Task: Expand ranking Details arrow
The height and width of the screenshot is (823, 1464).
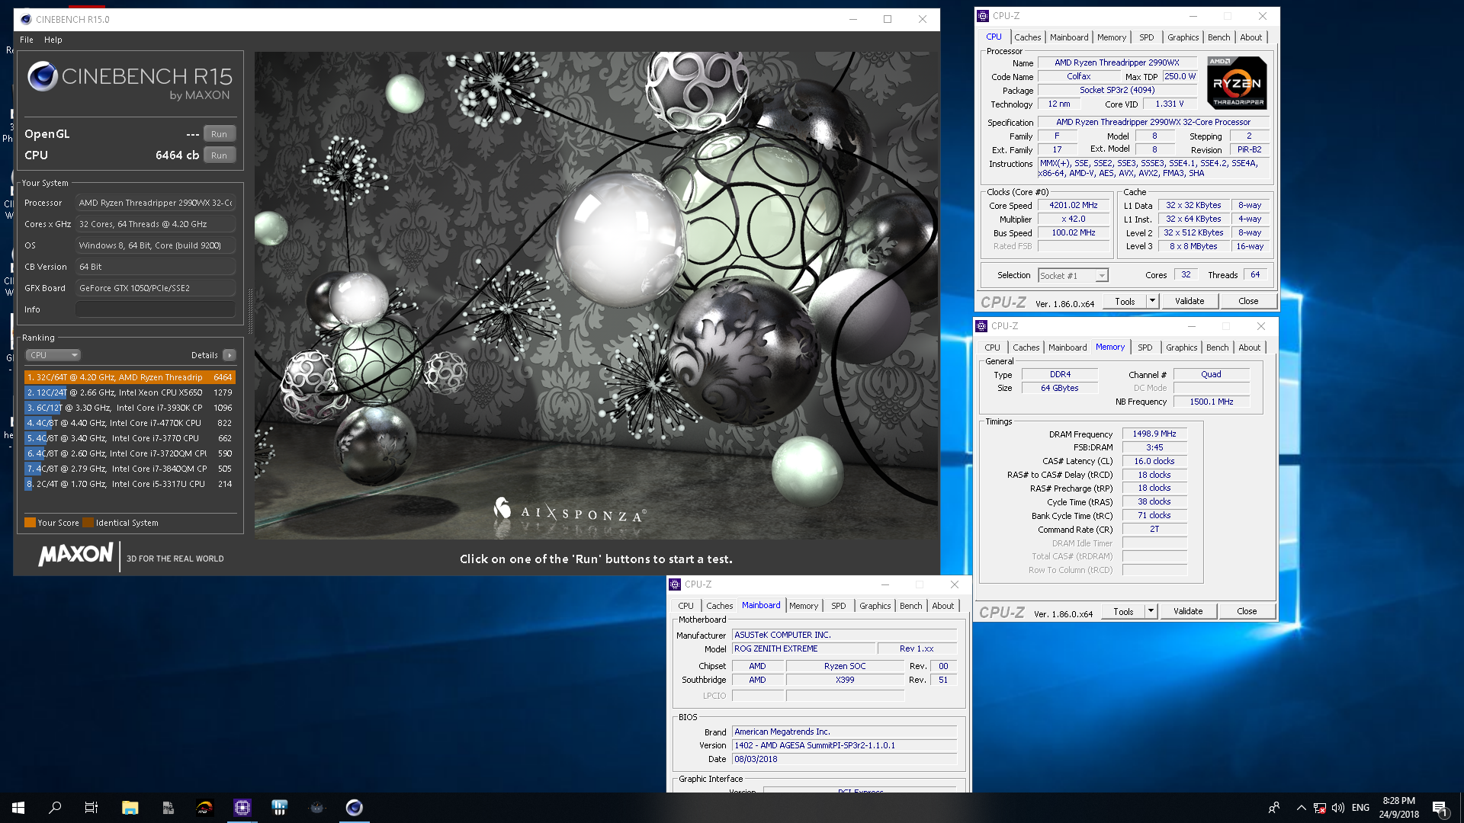Action: [230, 355]
